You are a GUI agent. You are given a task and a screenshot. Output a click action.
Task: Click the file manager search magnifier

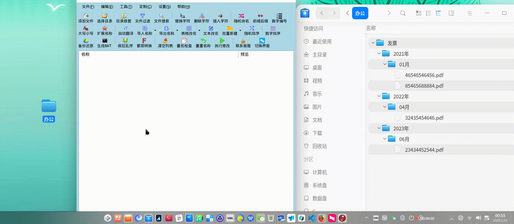click(x=403, y=13)
